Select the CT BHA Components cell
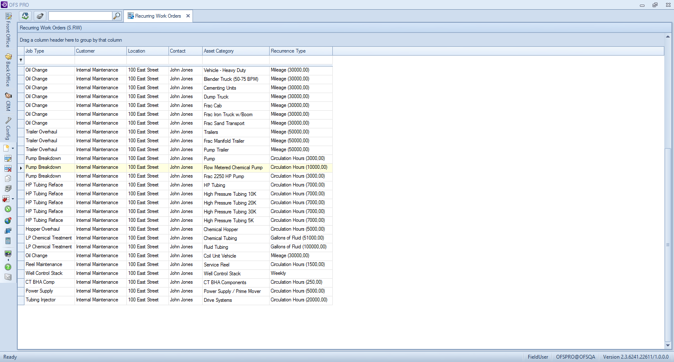Screen dimensions: 674x362 pos(236,282)
